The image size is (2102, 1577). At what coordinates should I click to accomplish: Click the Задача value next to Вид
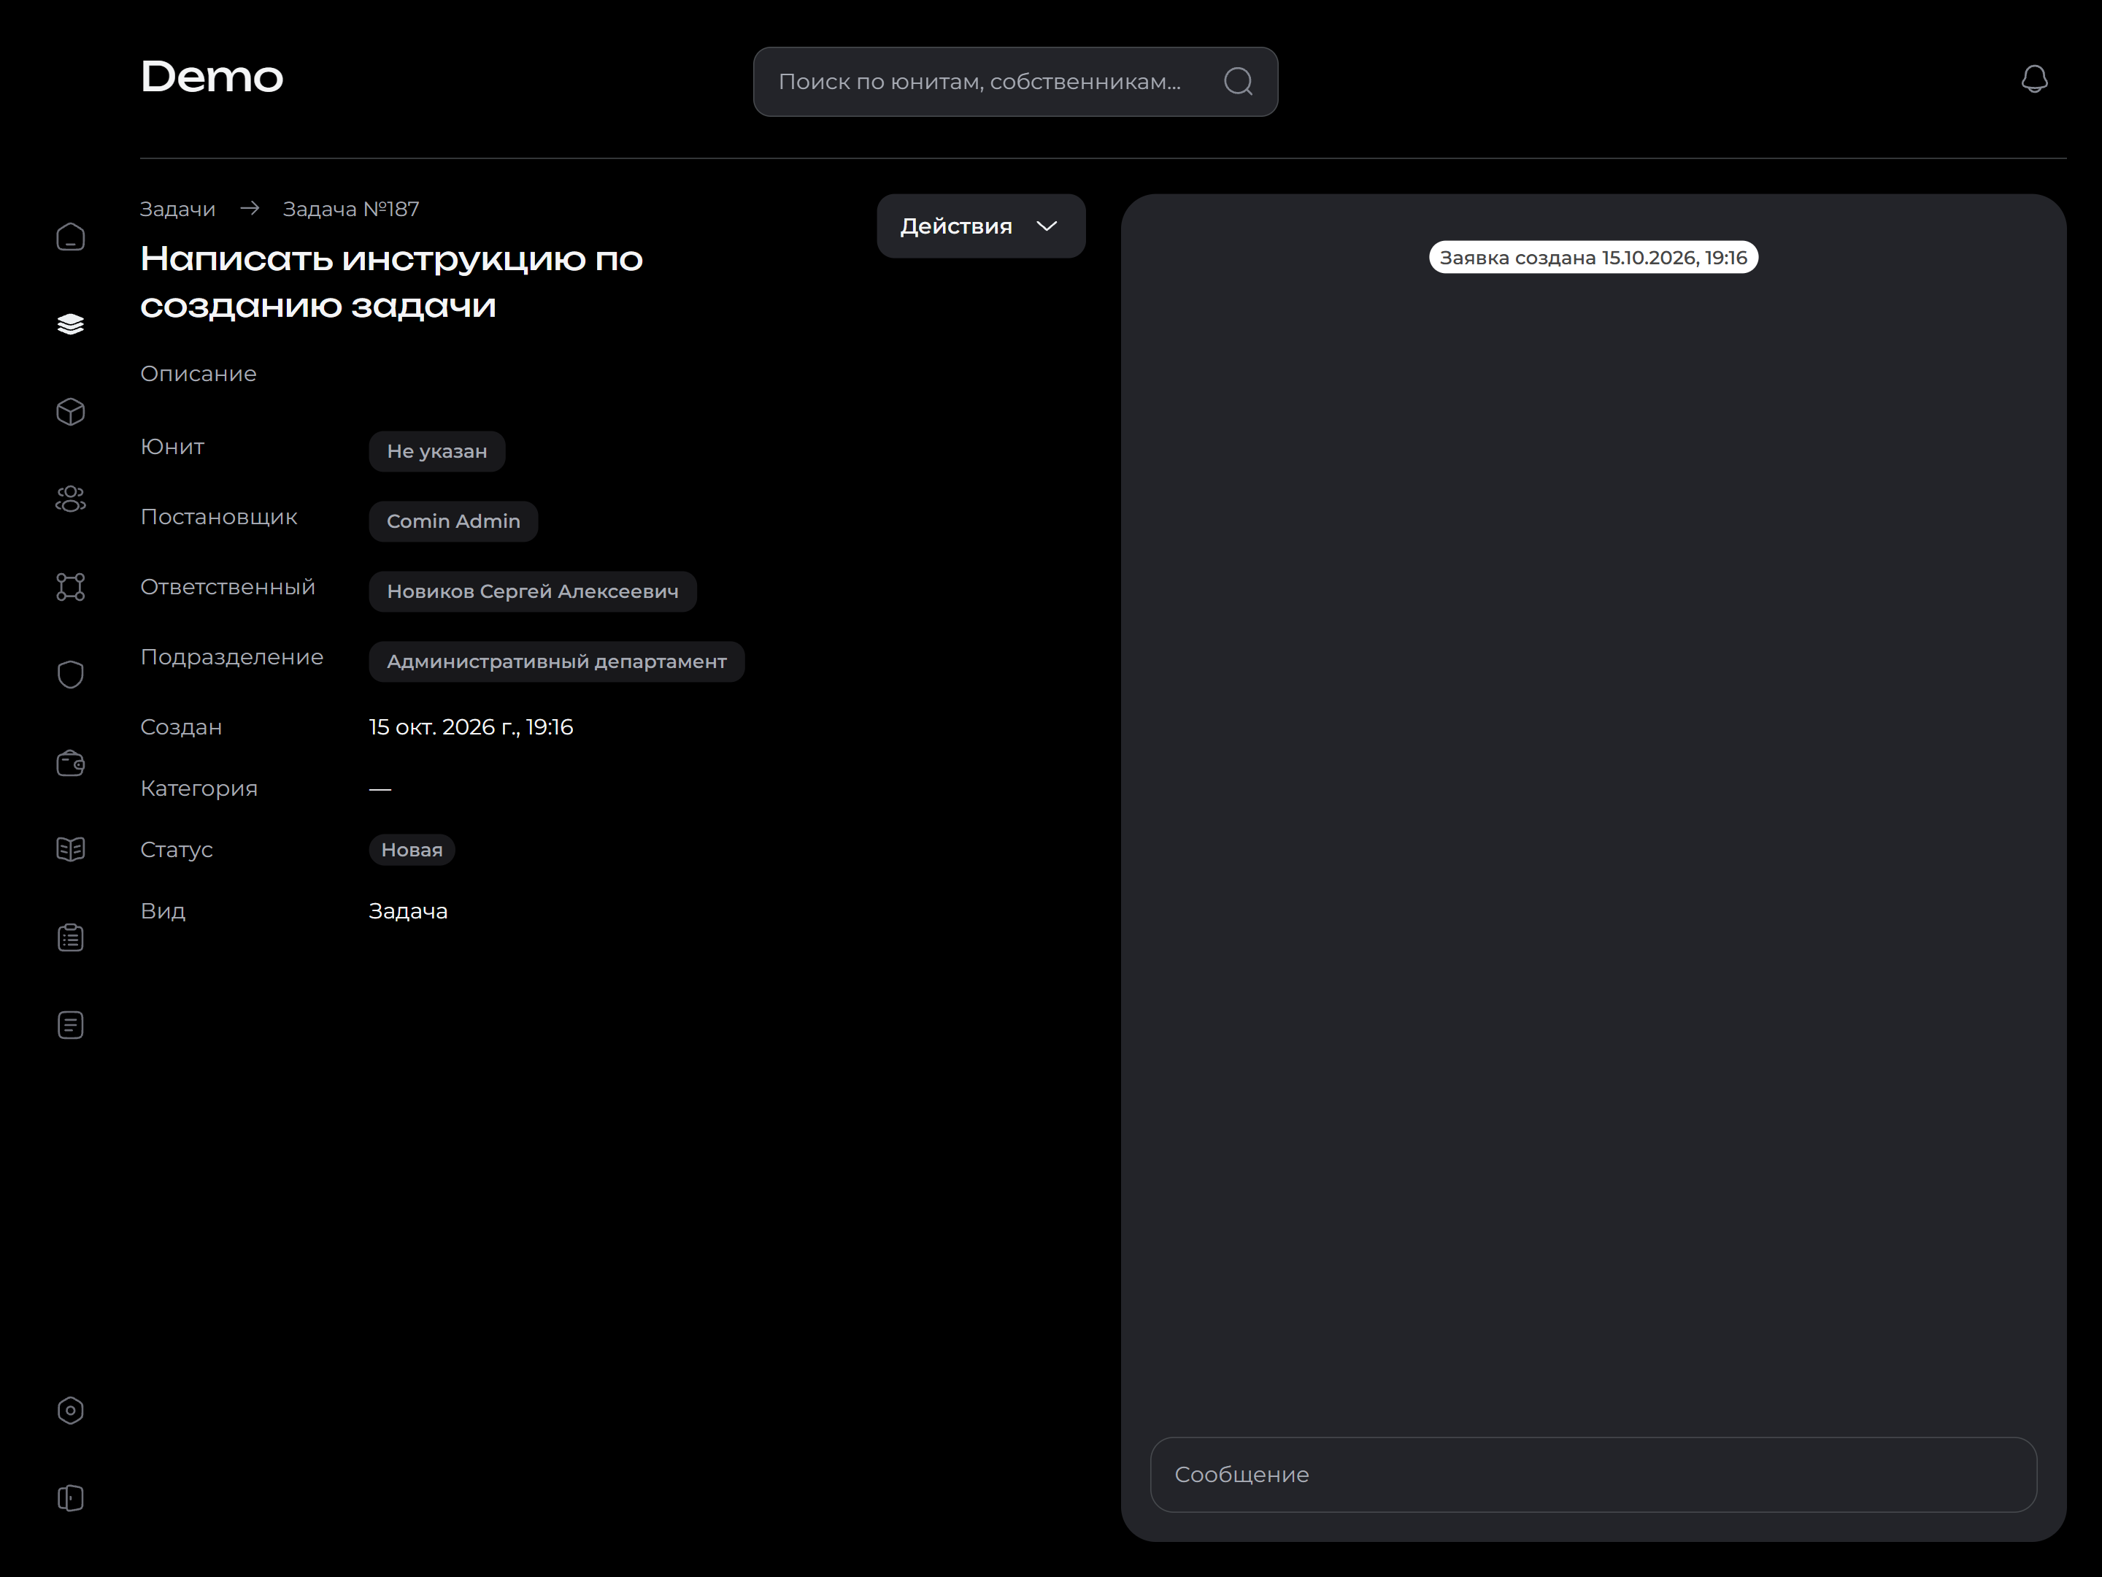[x=408, y=910]
